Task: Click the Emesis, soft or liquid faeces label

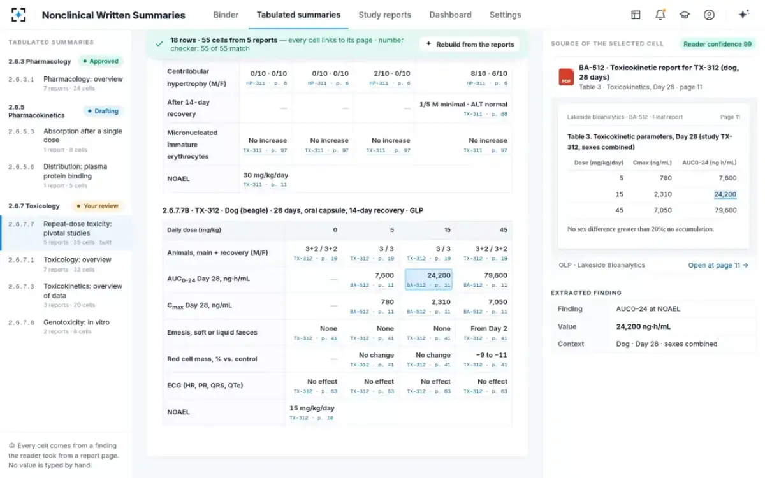Action: (212, 333)
